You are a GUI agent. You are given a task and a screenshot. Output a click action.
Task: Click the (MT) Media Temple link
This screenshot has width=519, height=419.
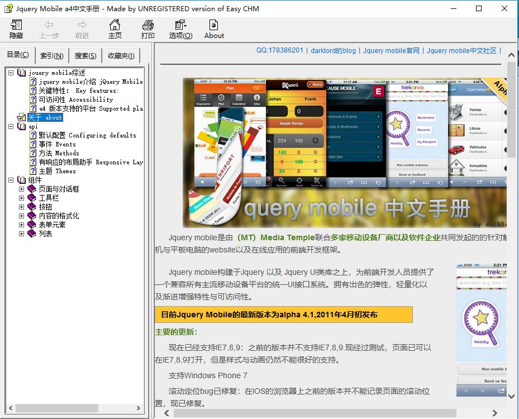(275, 237)
